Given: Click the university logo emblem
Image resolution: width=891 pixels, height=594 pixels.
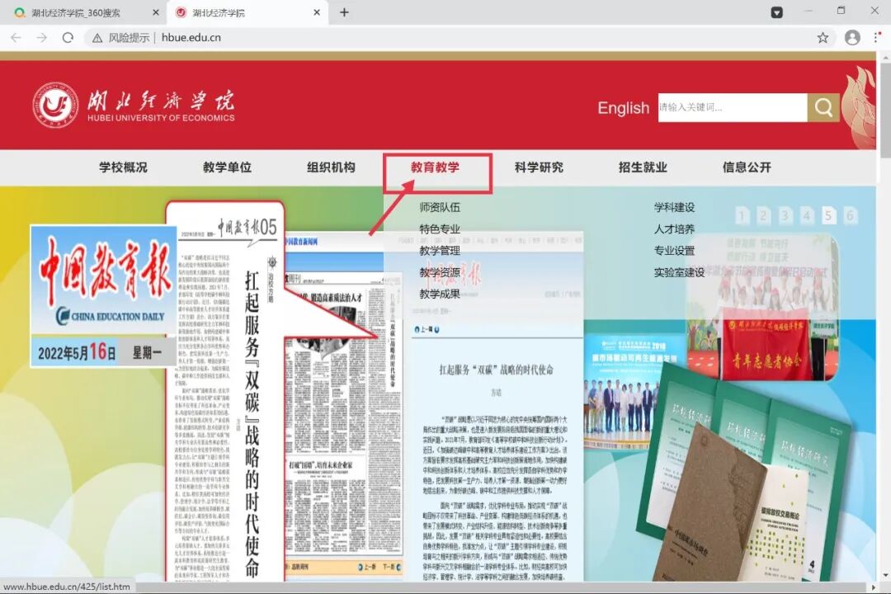Looking at the screenshot, I should pyautogui.click(x=55, y=105).
